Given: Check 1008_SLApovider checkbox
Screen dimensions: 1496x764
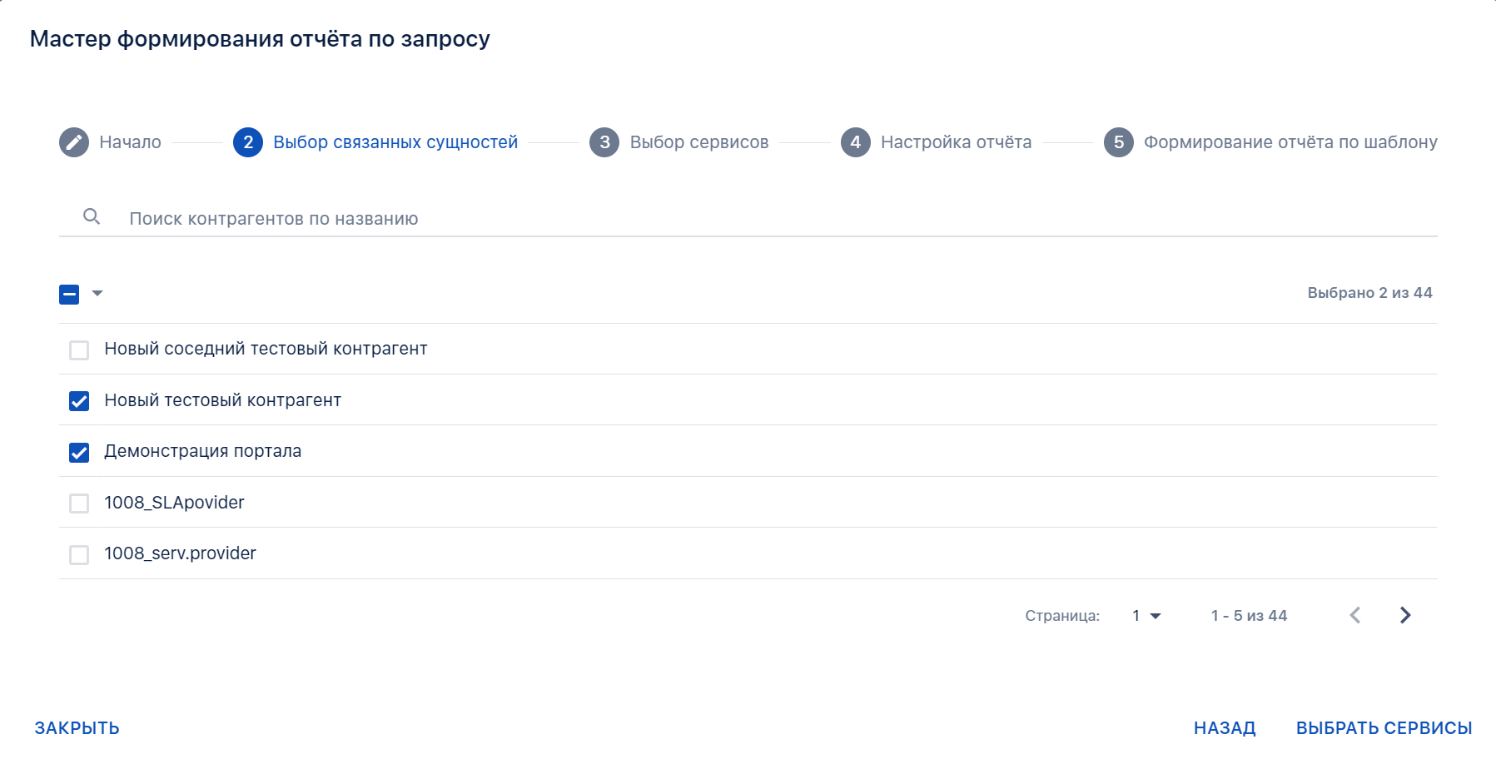Looking at the screenshot, I should (x=79, y=504).
